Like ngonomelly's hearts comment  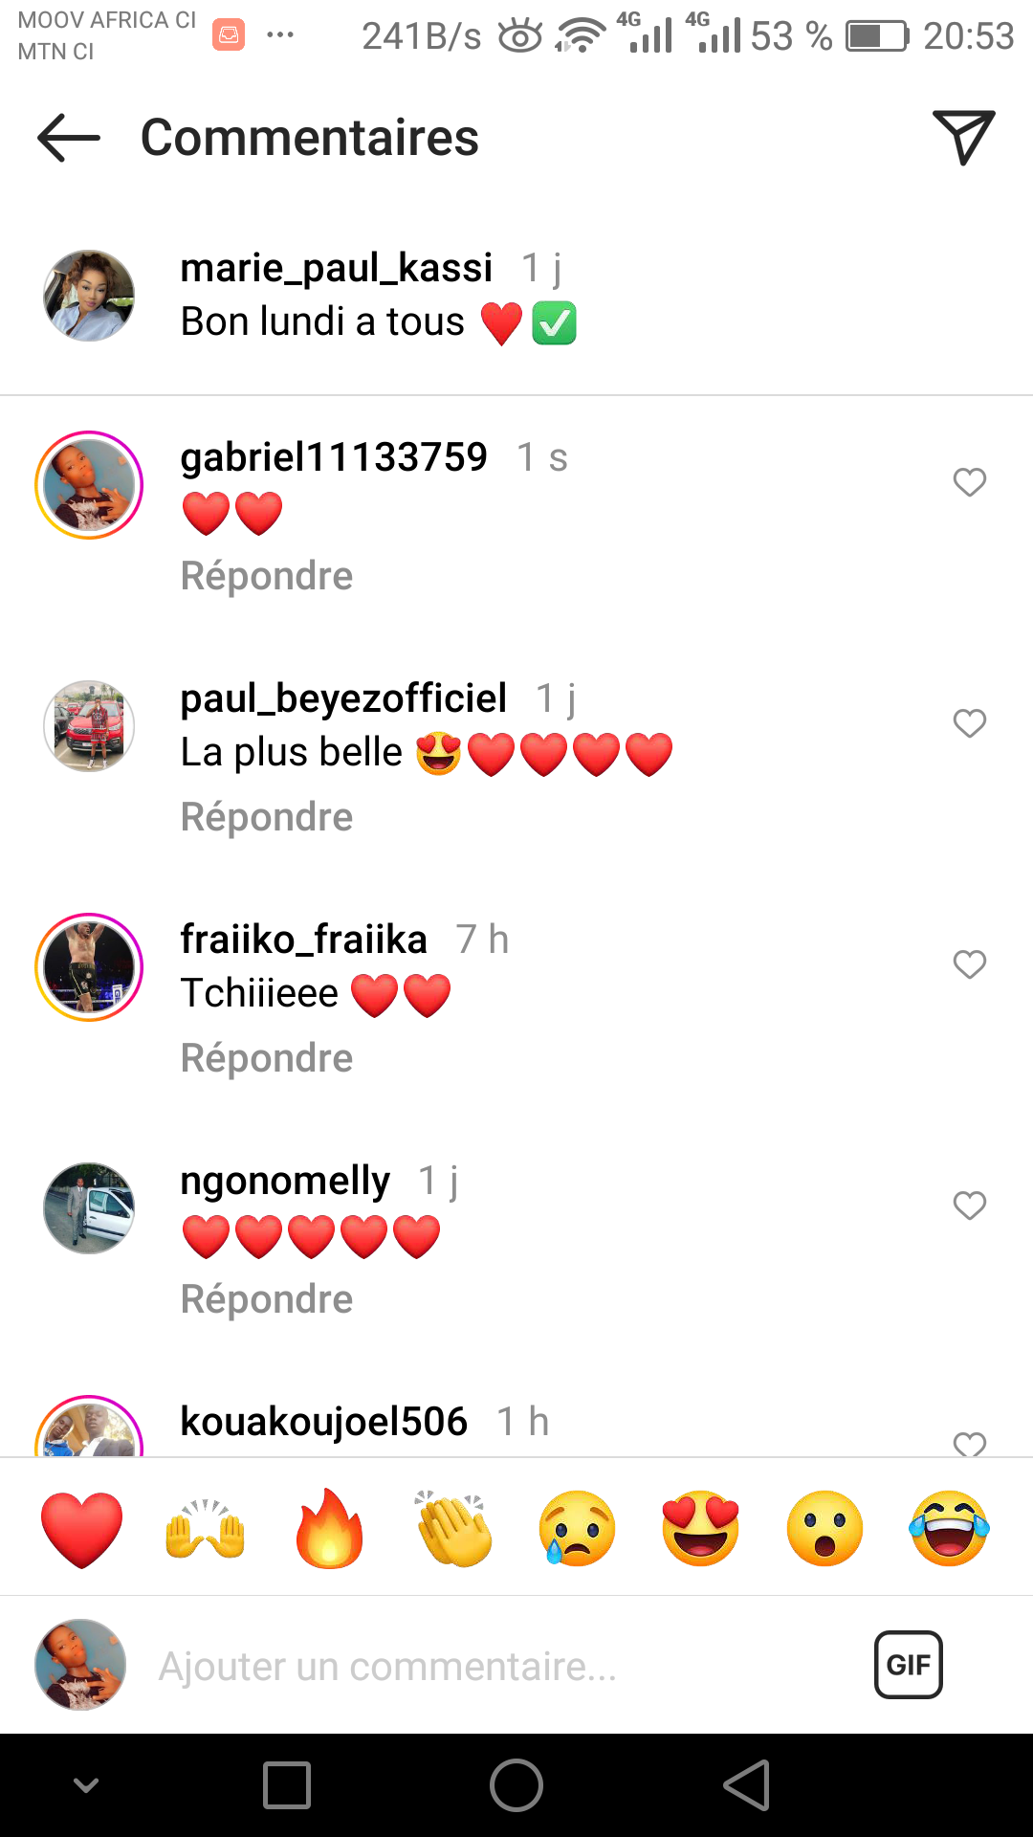tap(970, 1206)
